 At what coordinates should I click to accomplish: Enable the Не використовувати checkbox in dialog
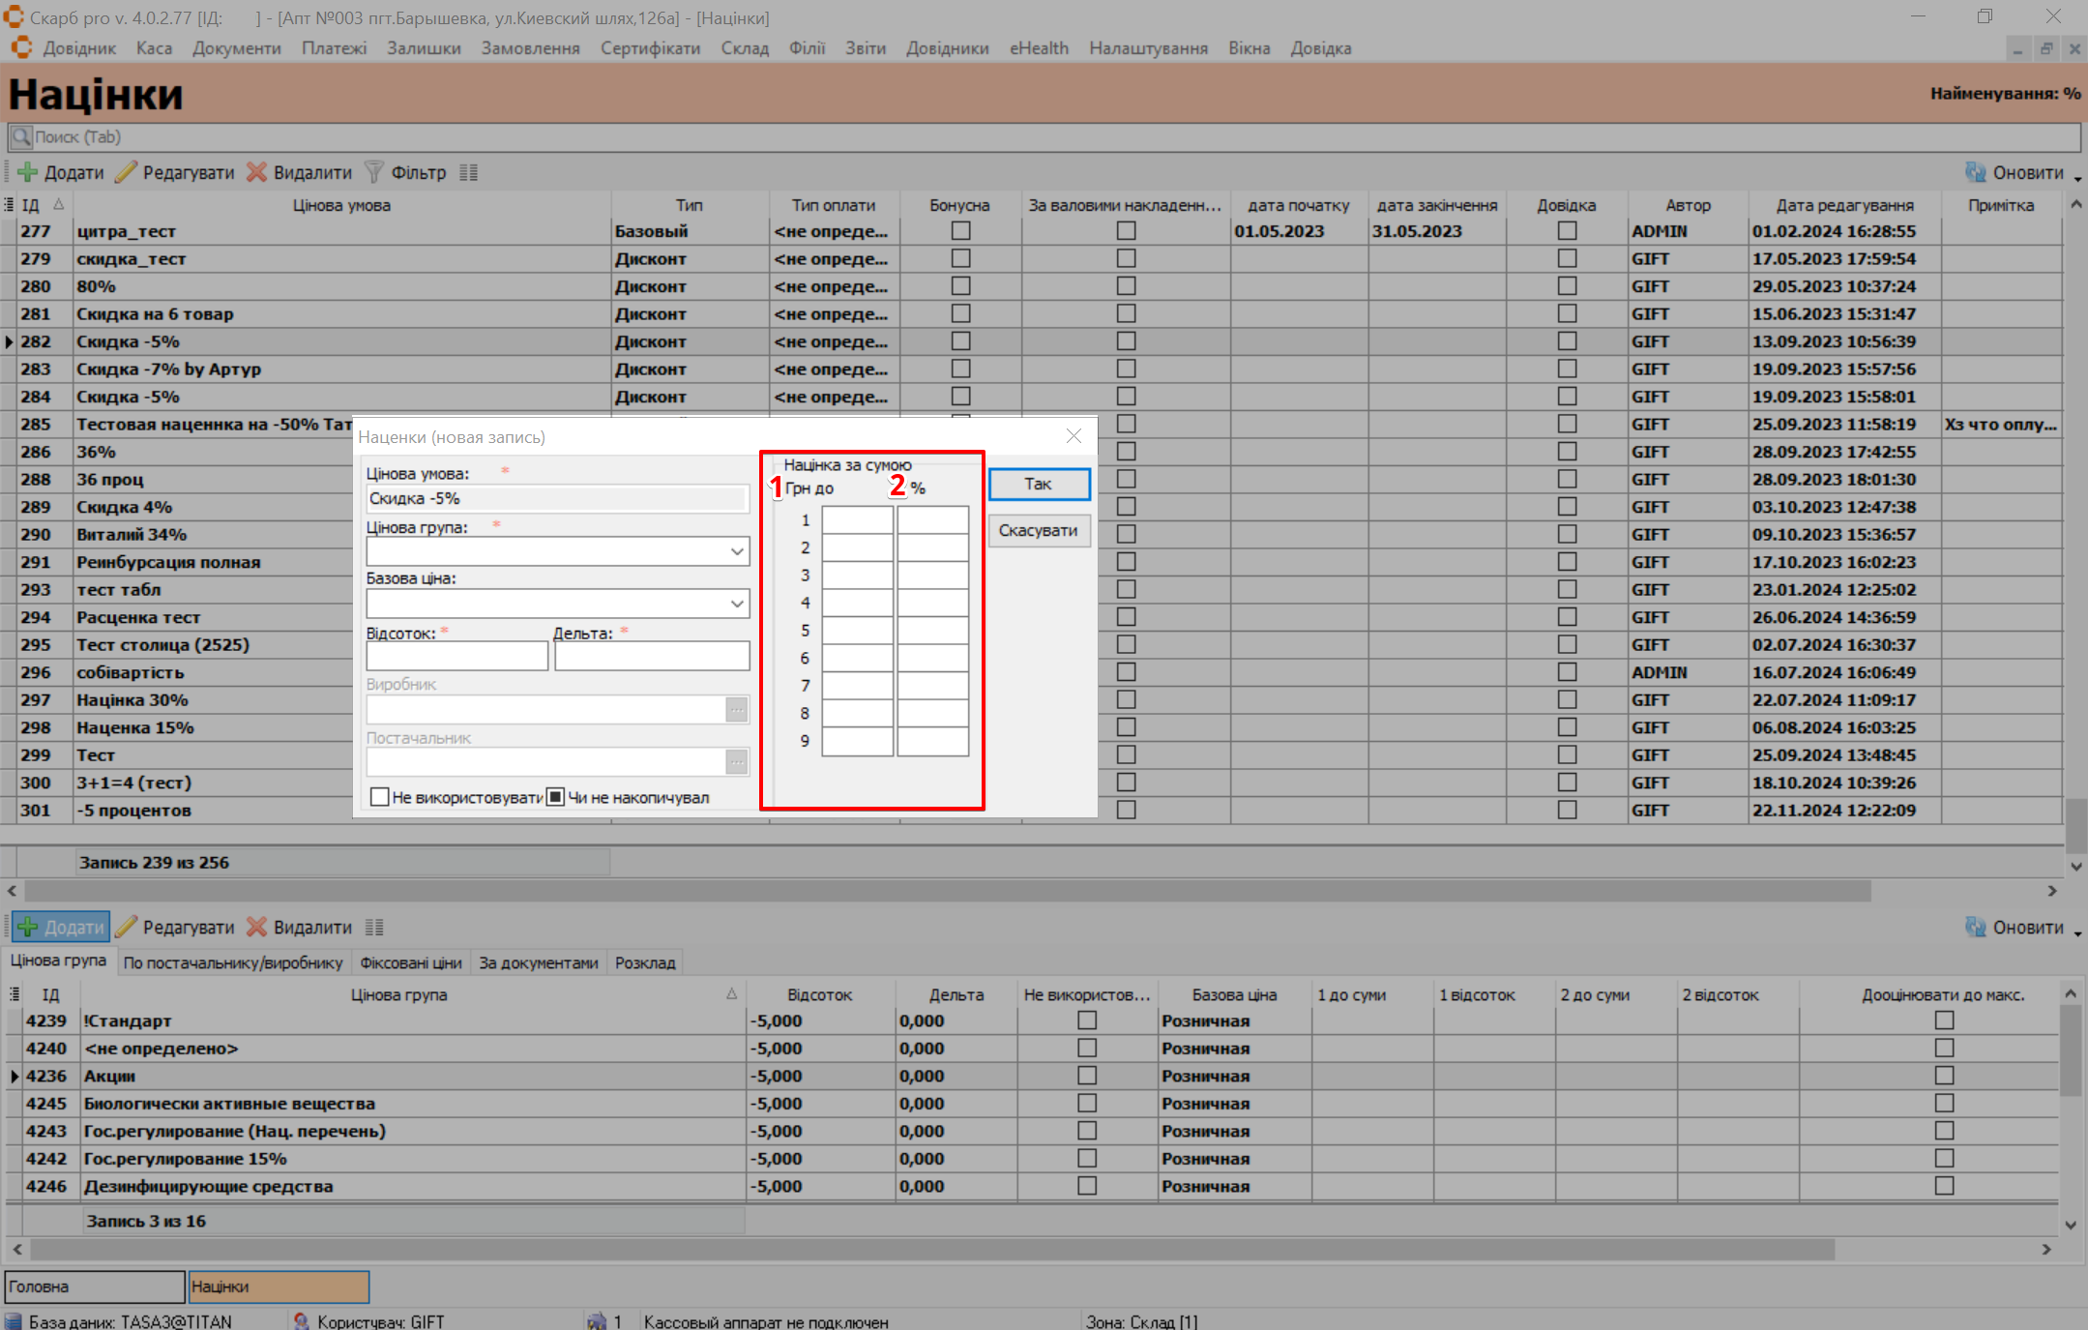380,797
